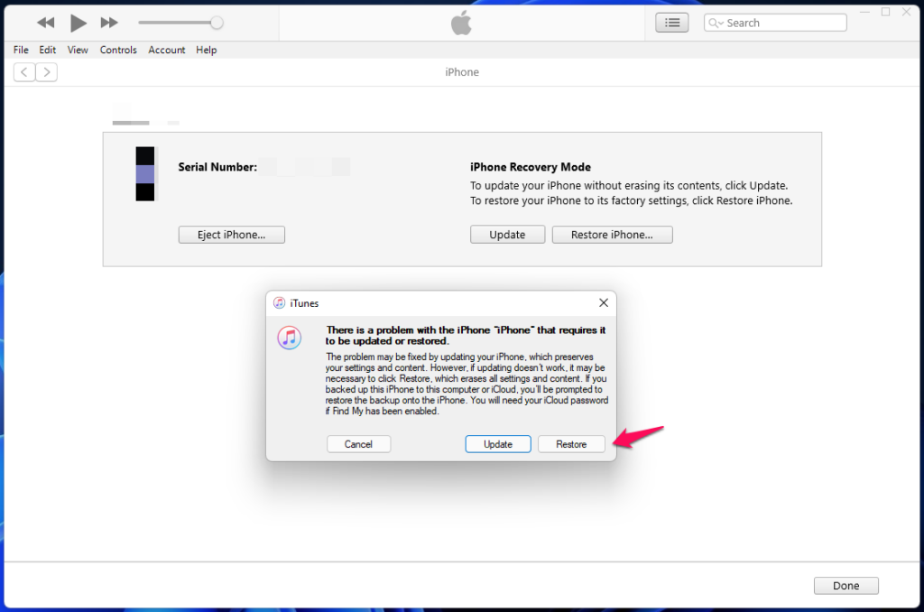Click the iPhone device thumbnail

click(x=145, y=174)
